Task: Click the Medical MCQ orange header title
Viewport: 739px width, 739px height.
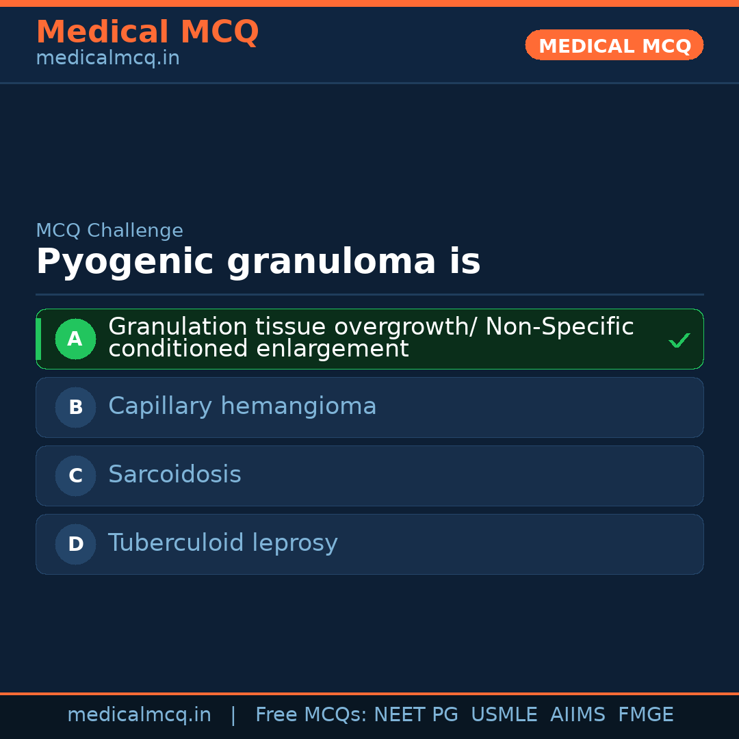Action: [x=147, y=32]
